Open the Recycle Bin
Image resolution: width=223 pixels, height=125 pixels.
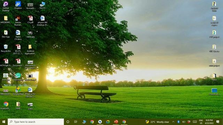click(x=6, y=48)
